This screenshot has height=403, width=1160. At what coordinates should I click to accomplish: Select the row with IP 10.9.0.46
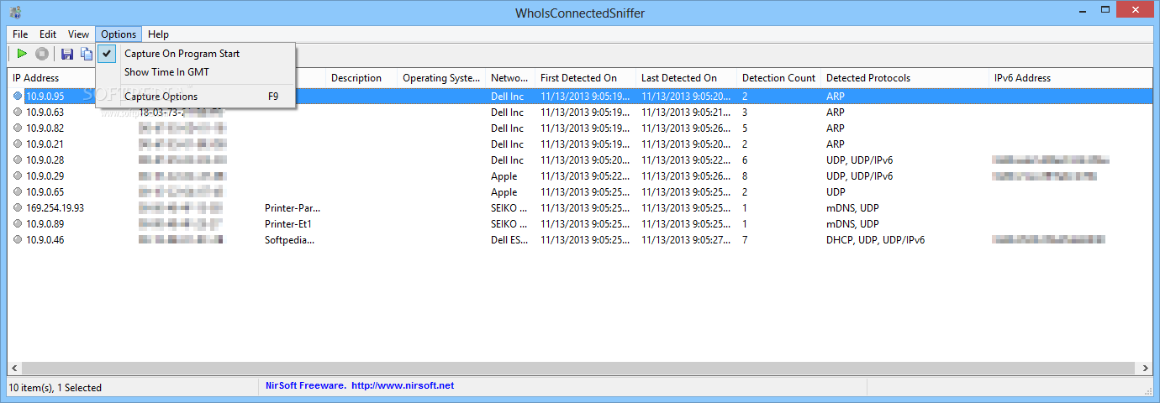pos(580,240)
